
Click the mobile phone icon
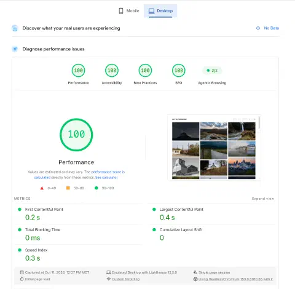(121, 11)
